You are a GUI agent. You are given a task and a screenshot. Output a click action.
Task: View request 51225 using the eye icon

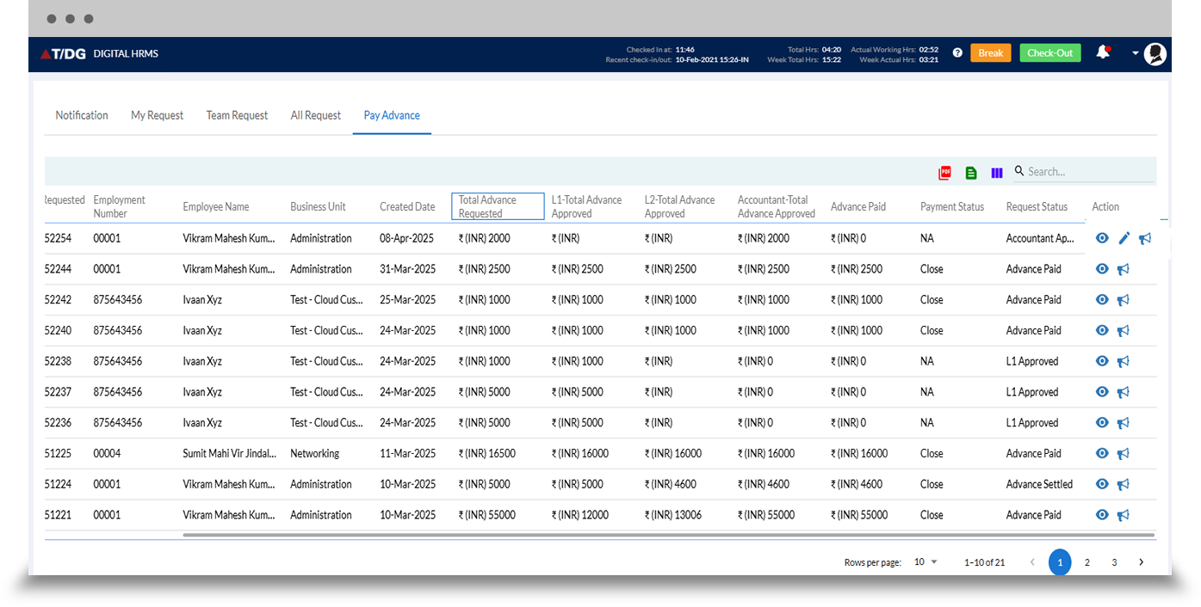1102,453
